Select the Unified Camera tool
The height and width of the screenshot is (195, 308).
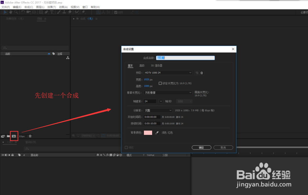click(x=28, y=12)
